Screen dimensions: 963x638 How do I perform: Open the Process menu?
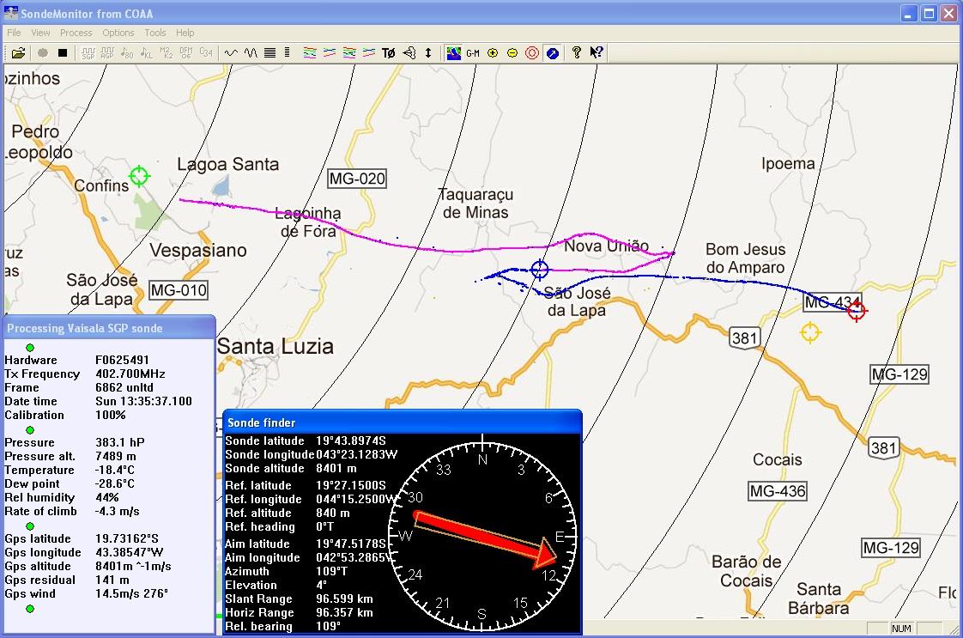76,33
